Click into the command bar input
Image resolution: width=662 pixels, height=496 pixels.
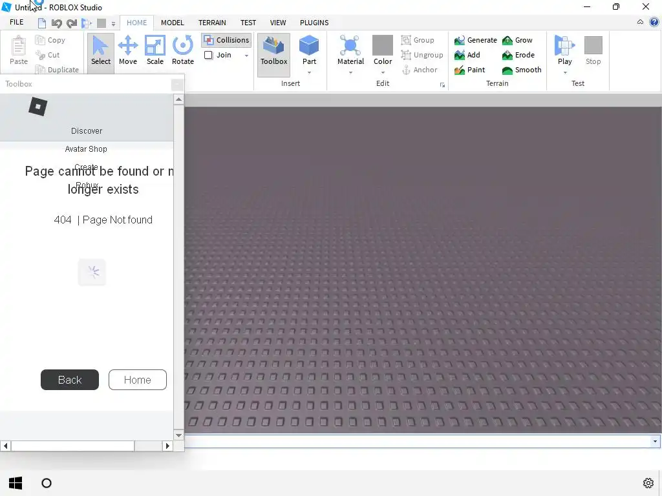click(x=418, y=441)
